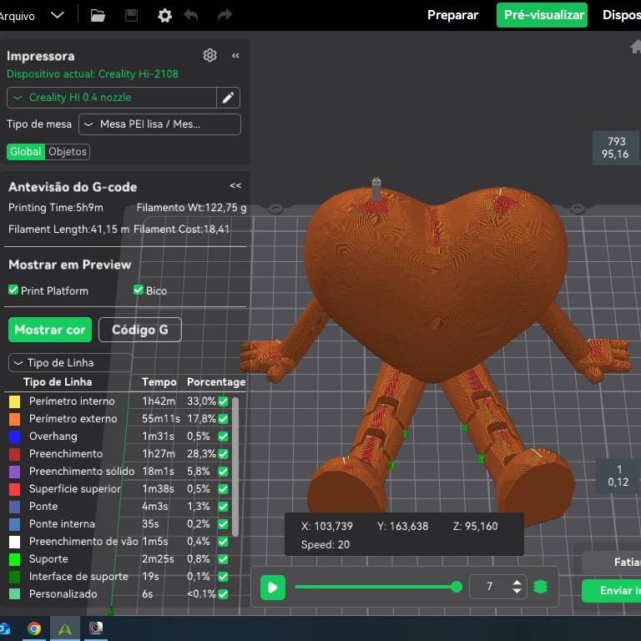Click the green layers icon beside the layer counter
641x641 pixels.
541,587
